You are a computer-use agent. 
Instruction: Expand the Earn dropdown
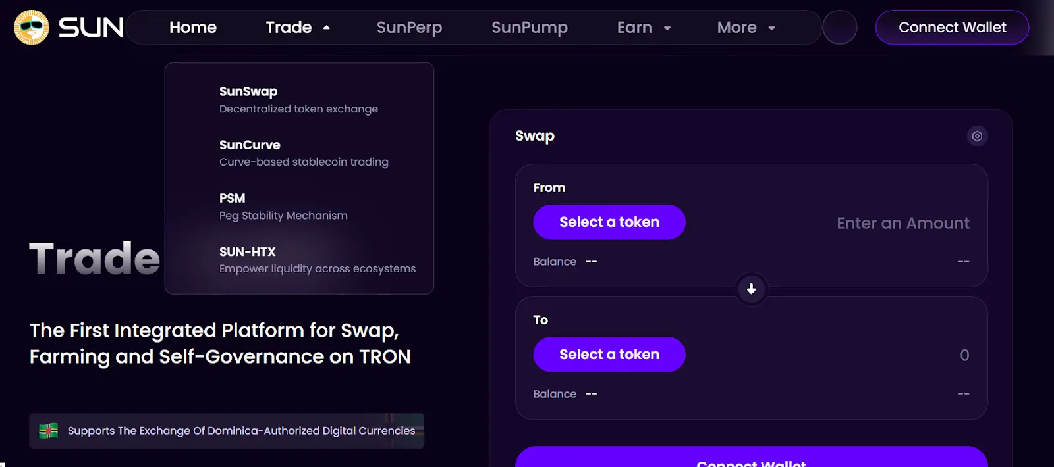pos(644,27)
